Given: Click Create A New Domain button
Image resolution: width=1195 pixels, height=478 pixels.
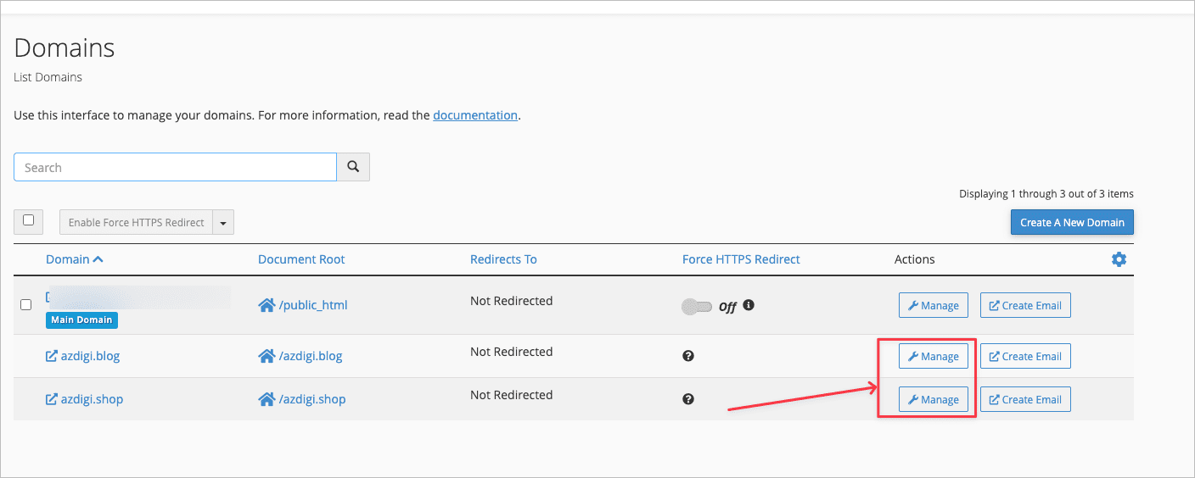Looking at the screenshot, I should pyautogui.click(x=1071, y=223).
